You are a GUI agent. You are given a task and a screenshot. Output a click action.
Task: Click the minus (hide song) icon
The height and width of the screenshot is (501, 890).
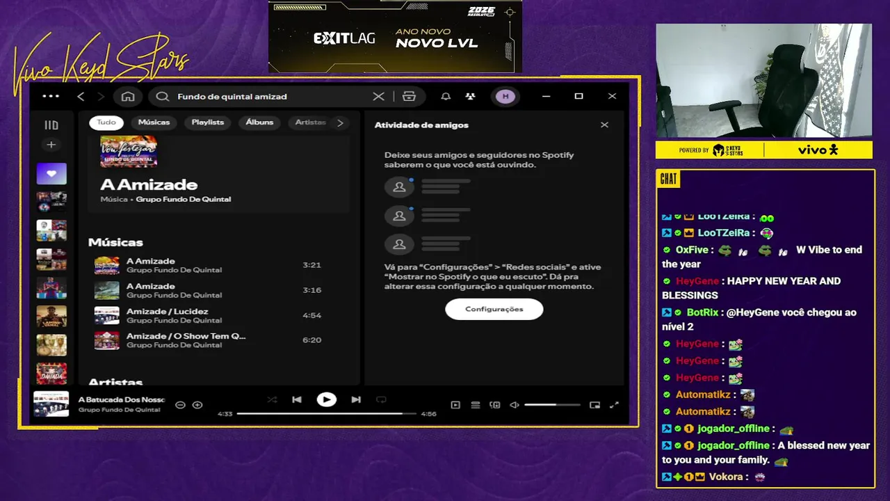(180, 405)
